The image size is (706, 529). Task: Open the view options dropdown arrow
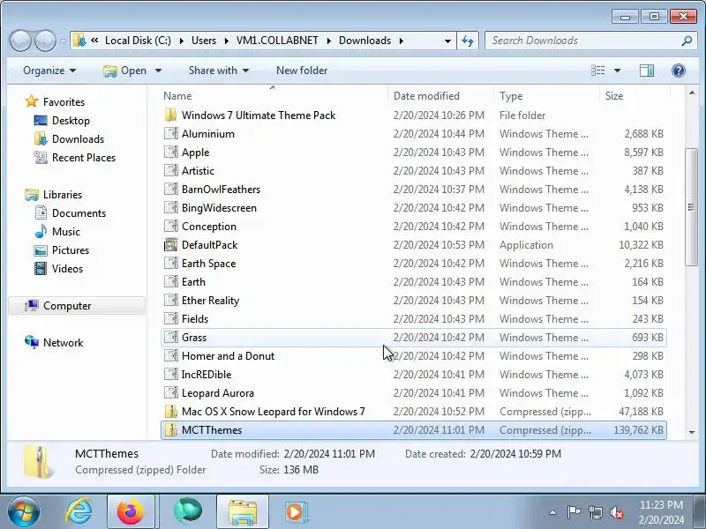pos(617,71)
